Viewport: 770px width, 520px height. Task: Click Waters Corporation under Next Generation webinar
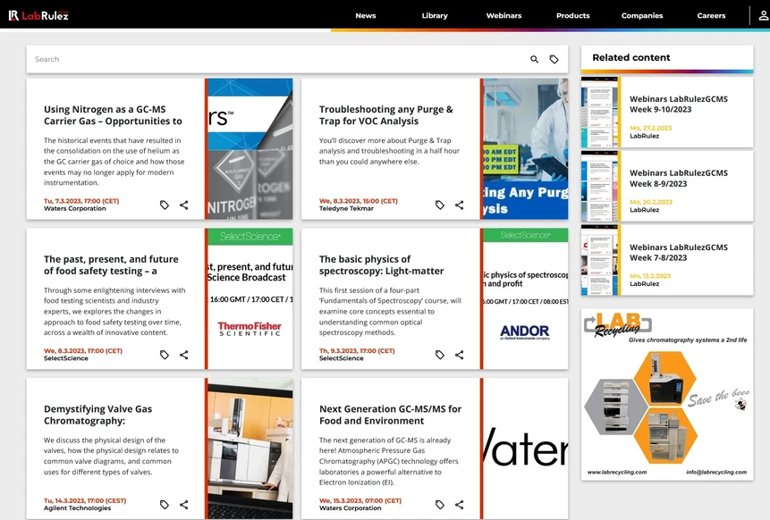pos(351,507)
